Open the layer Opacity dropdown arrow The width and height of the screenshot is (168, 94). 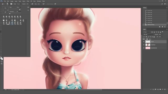(162, 34)
